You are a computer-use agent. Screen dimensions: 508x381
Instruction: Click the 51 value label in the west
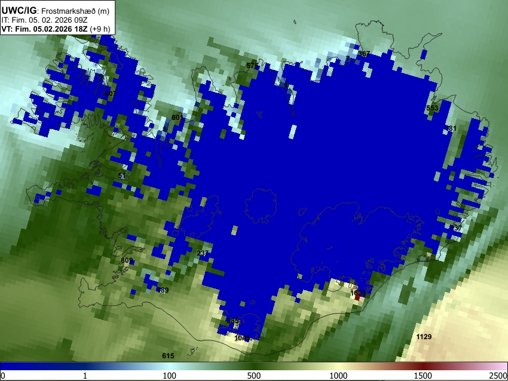coord(122,176)
